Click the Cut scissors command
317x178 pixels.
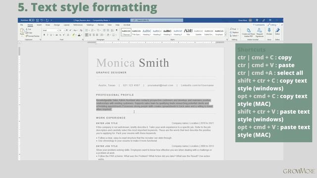pyautogui.click(x=29, y=29)
